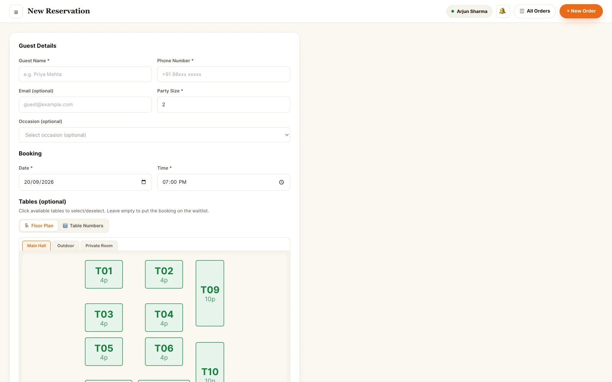612x382 pixels.
Task: Switch to Floor Plan view
Action: (x=39, y=226)
